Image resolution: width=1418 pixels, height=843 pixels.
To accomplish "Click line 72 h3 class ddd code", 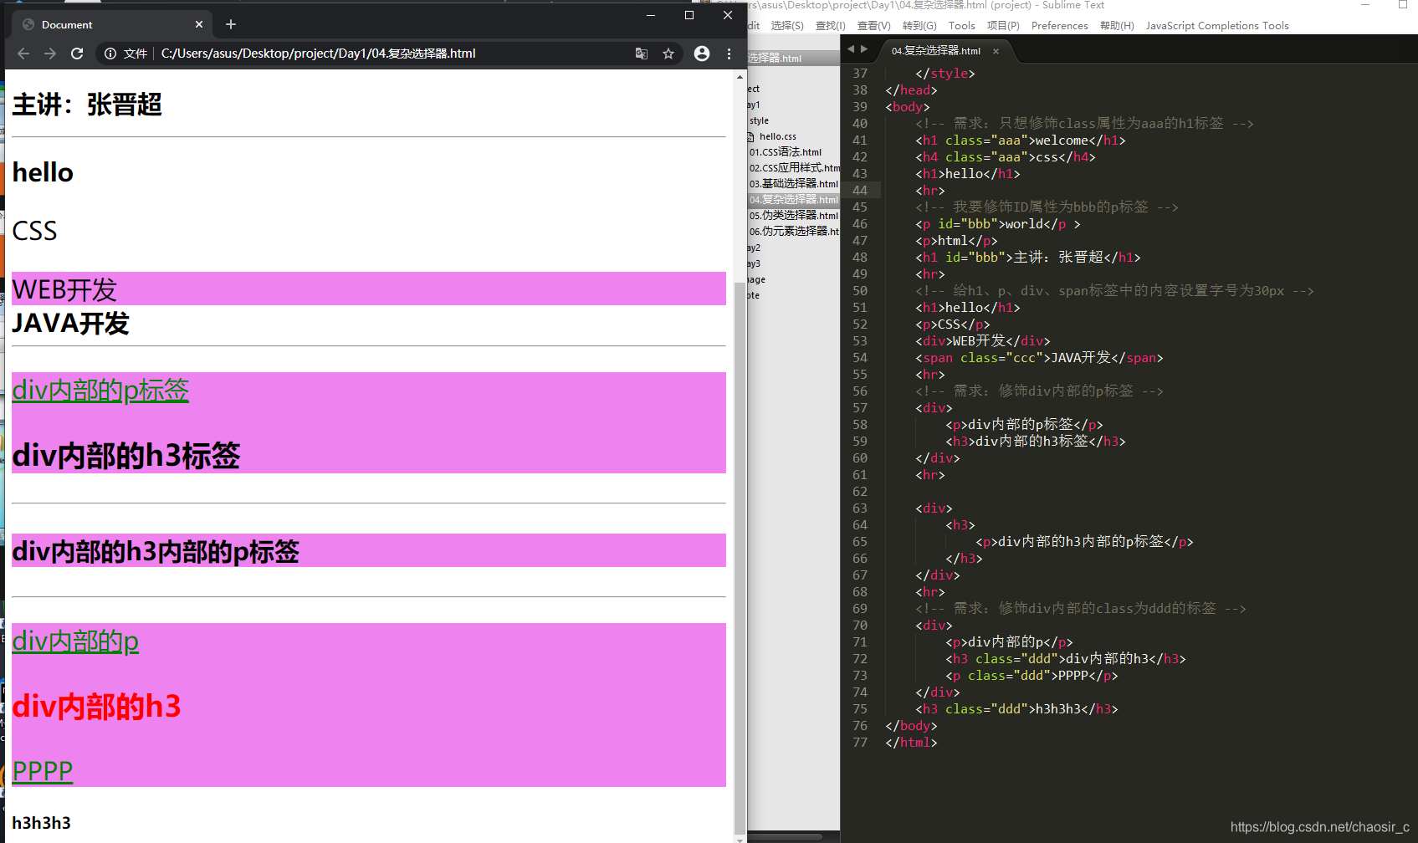I will 1066,659.
